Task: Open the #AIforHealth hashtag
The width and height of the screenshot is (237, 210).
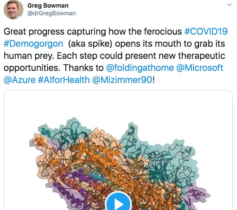Action: click(x=64, y=80)
